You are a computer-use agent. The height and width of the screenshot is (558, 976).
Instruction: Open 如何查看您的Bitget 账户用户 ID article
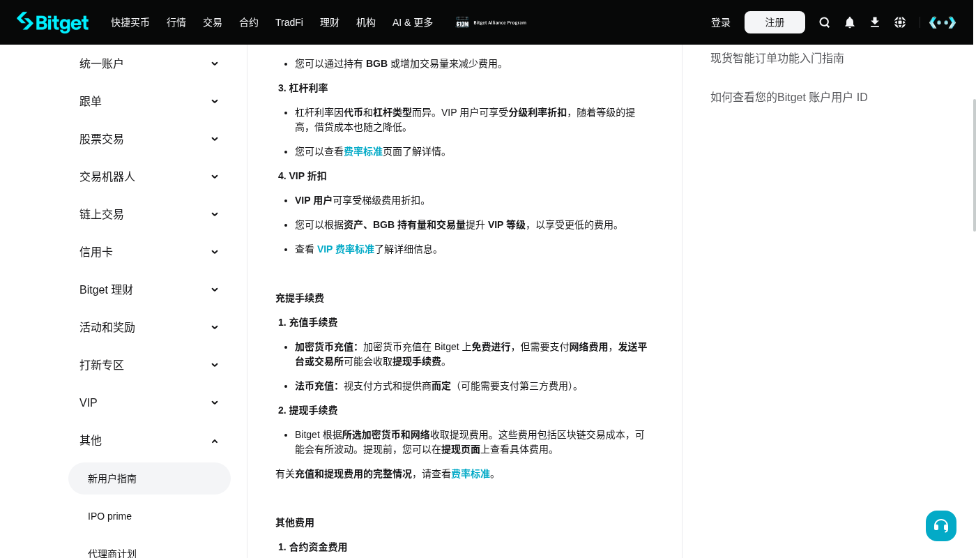pos(789,97)
